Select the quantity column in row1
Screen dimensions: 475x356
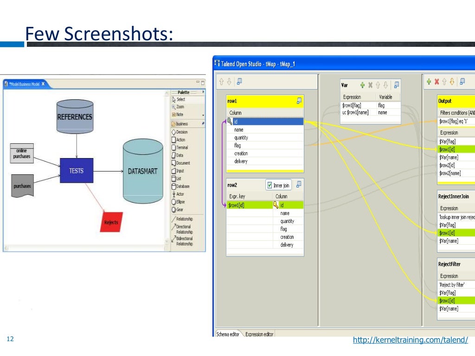point(265,137)
